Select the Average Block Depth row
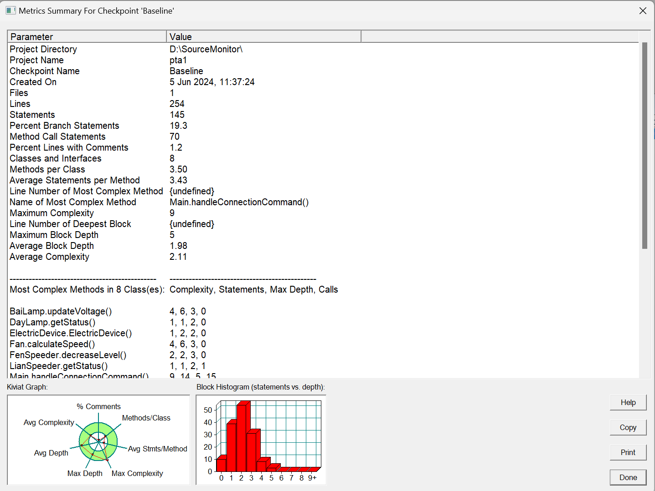 click(323, 246)
